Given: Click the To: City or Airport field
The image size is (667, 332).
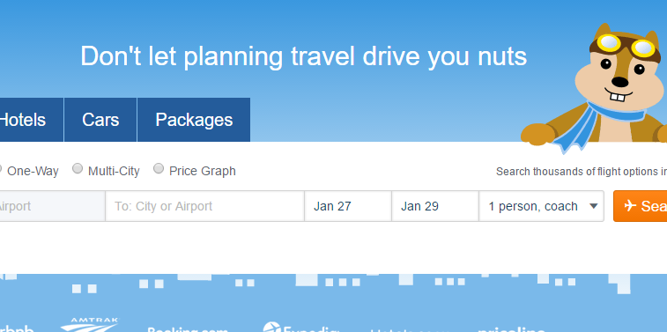Looking at the screenshot, I should pos(204,206).
